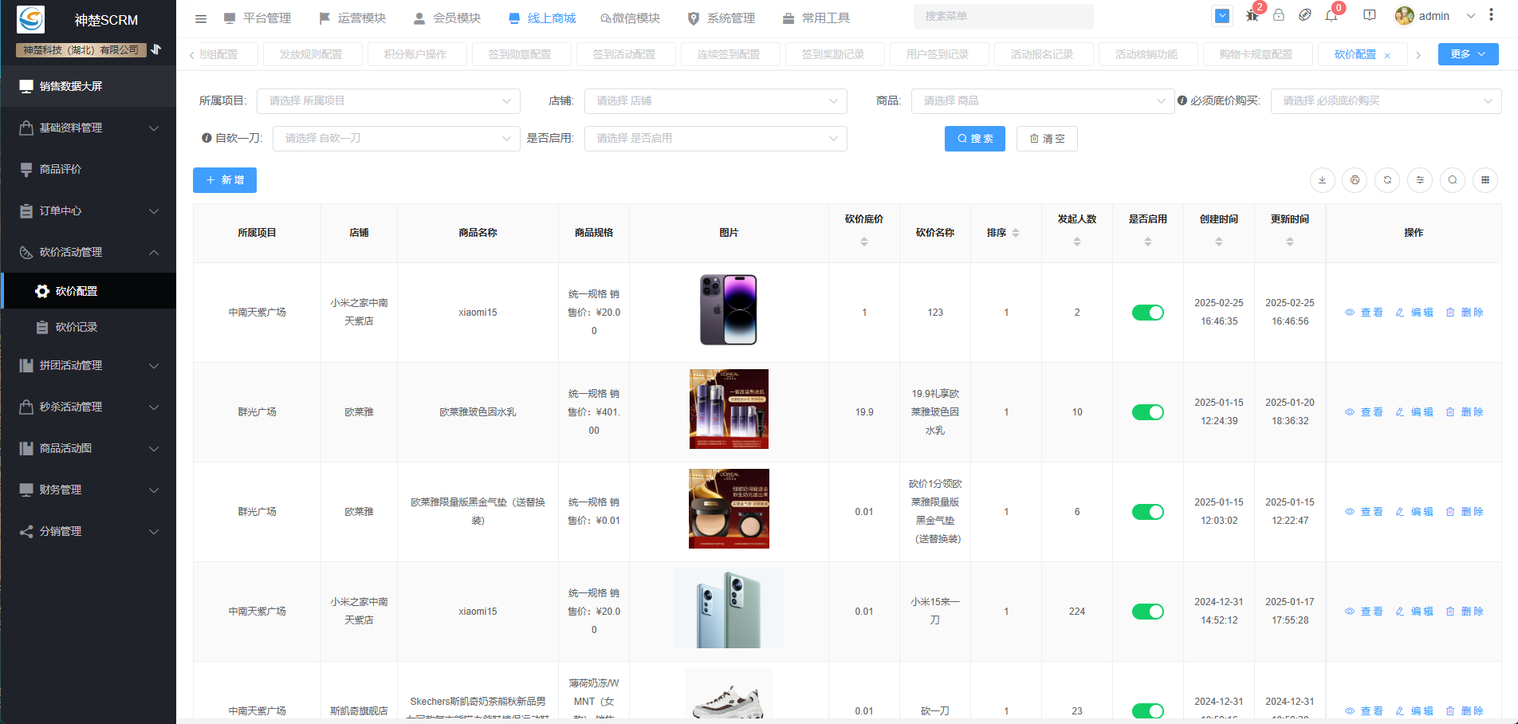Edit the bargain named 123 row

[x=1414, y=313]
